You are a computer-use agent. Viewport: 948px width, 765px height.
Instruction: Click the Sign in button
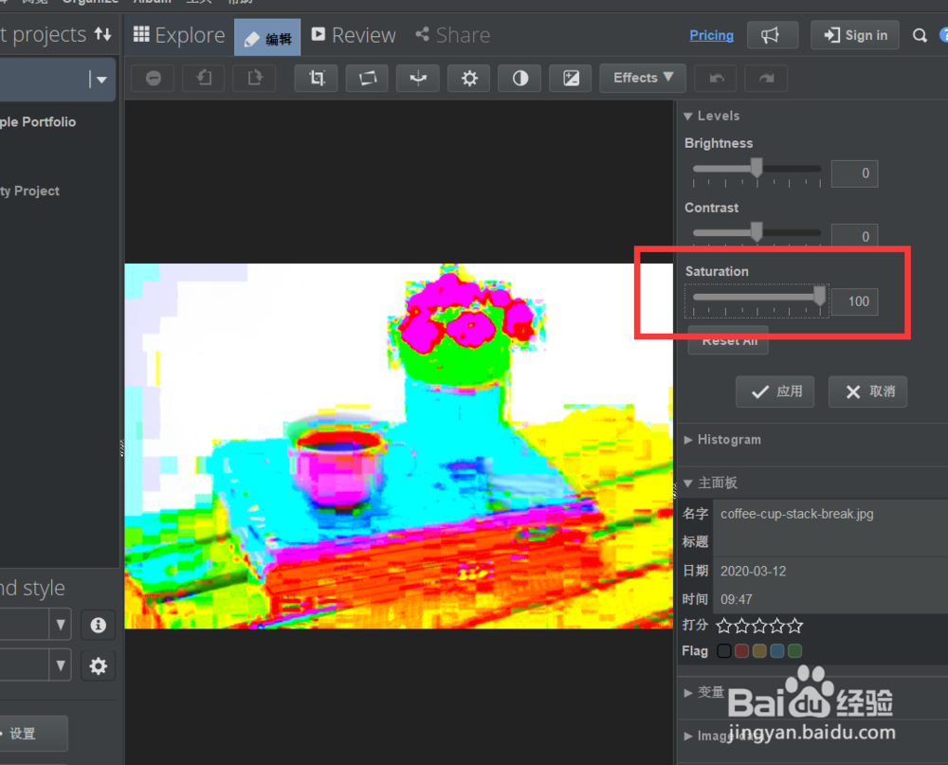coord(855,35)
